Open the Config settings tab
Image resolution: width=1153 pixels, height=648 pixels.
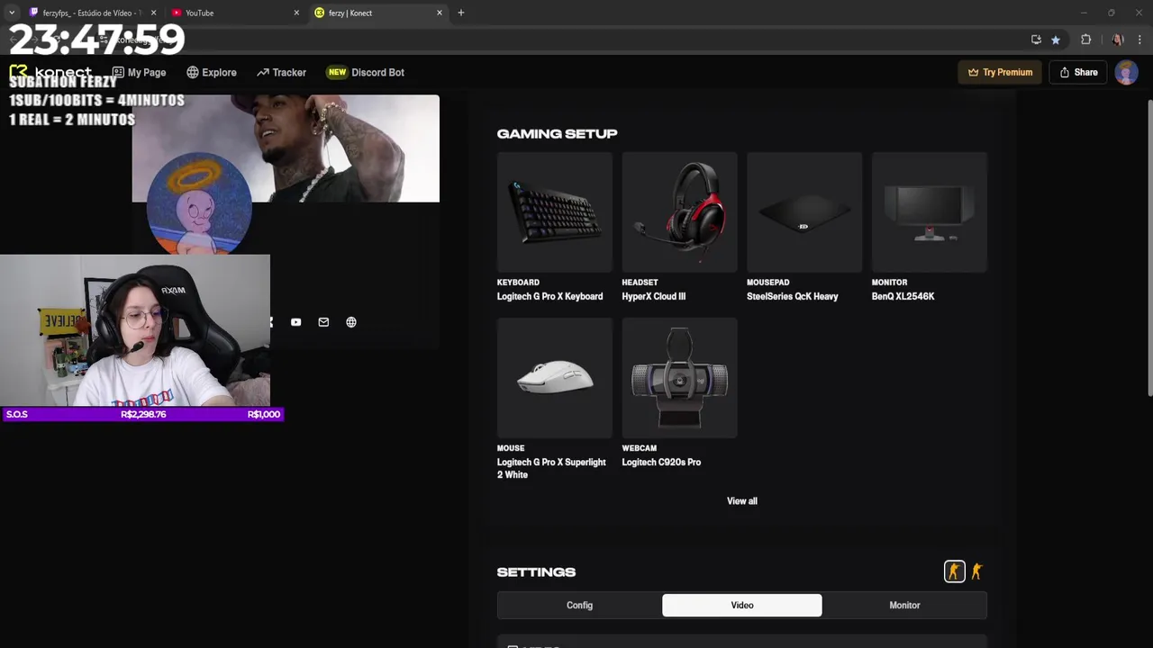pyautogui.click(x=579, y=605)
